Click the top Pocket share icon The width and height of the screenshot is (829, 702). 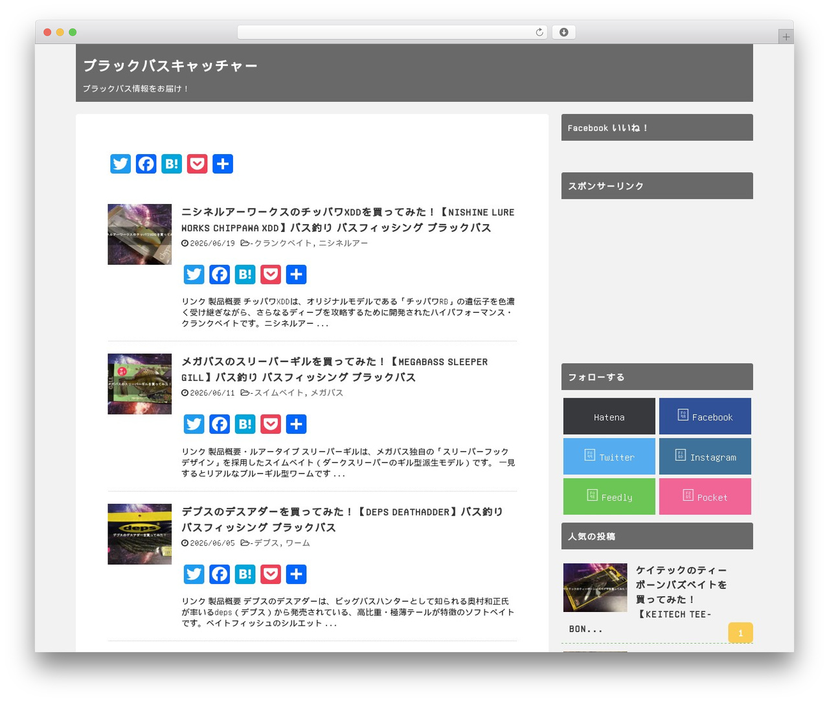198,164
